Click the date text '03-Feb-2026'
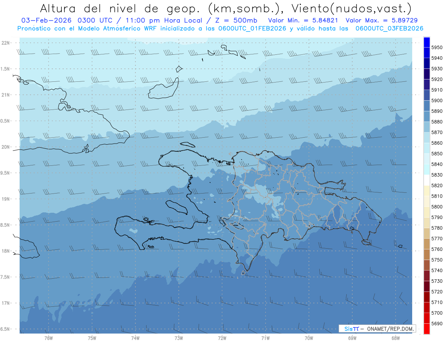This screenshot has width=444, height=343. coord(47,21)
